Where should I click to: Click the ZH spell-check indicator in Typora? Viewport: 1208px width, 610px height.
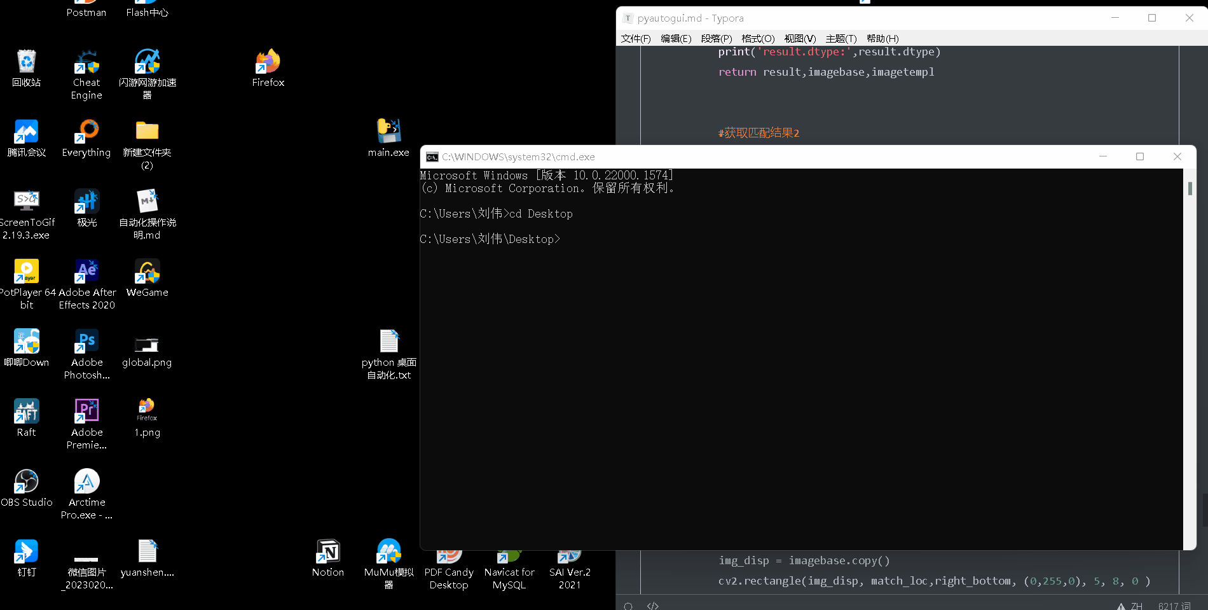click(x=1132, y=606)
